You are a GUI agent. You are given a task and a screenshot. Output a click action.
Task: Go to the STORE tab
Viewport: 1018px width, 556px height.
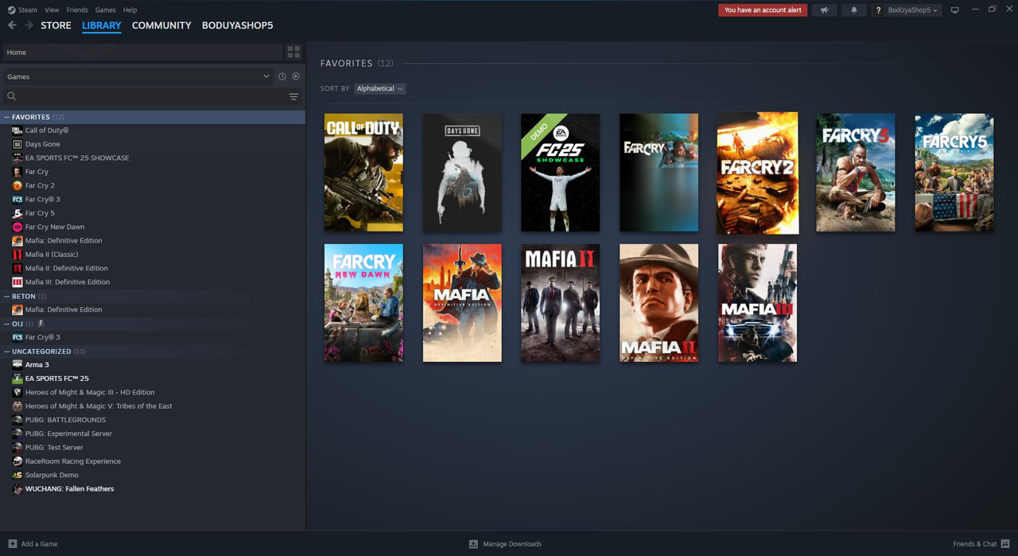(56, 25)
